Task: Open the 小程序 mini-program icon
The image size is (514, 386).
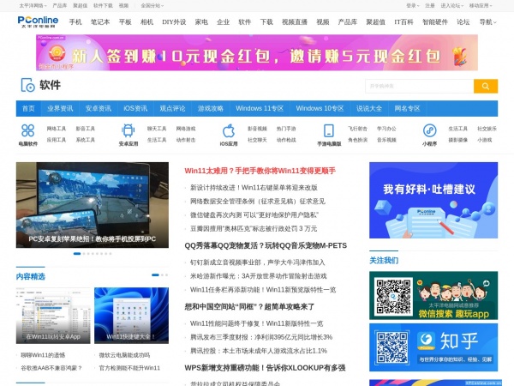Action: [x=429, y=132]
